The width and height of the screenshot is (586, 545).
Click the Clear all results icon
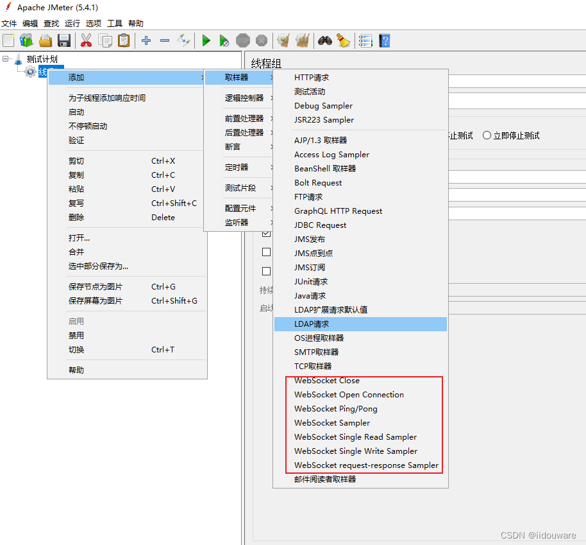[303, 40]
